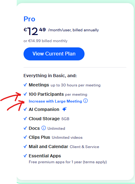Viewport: 135px width, 184px height.
Task: Open the Increase with Large Meeting link
Action: [55, 101]
